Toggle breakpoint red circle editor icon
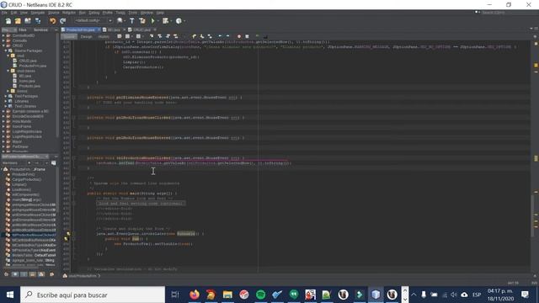The image size is (539, 303). [239, 36]
